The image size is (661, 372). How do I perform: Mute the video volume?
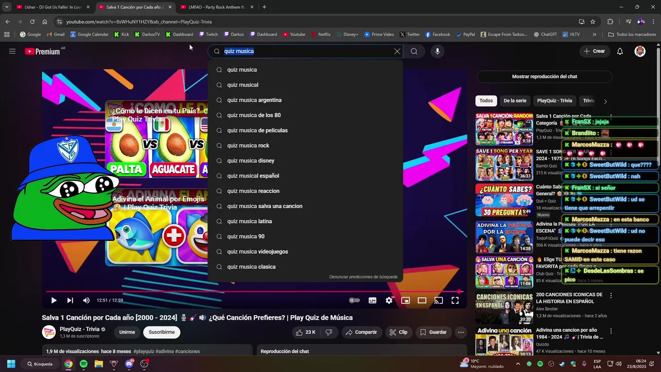pos(86,300)
